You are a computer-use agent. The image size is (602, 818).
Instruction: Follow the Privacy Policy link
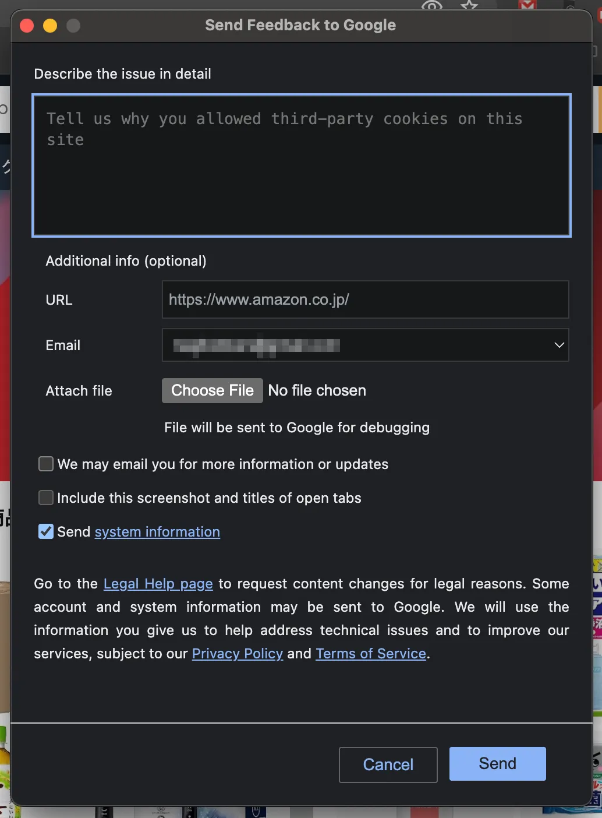tap(238, 654)
